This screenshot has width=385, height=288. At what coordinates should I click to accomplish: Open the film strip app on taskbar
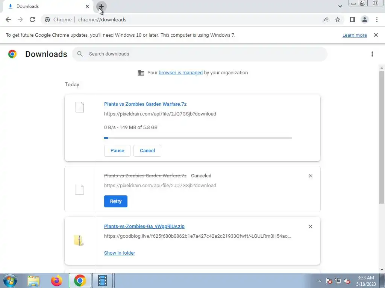point(102,280)
